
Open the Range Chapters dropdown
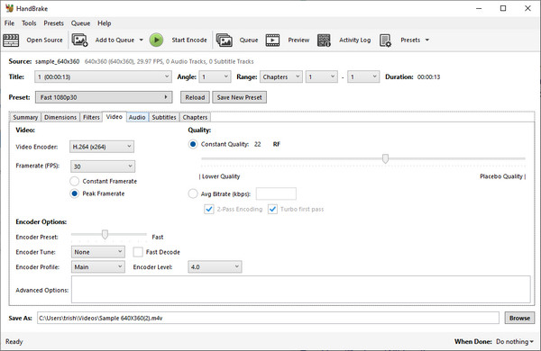point(281,76)
